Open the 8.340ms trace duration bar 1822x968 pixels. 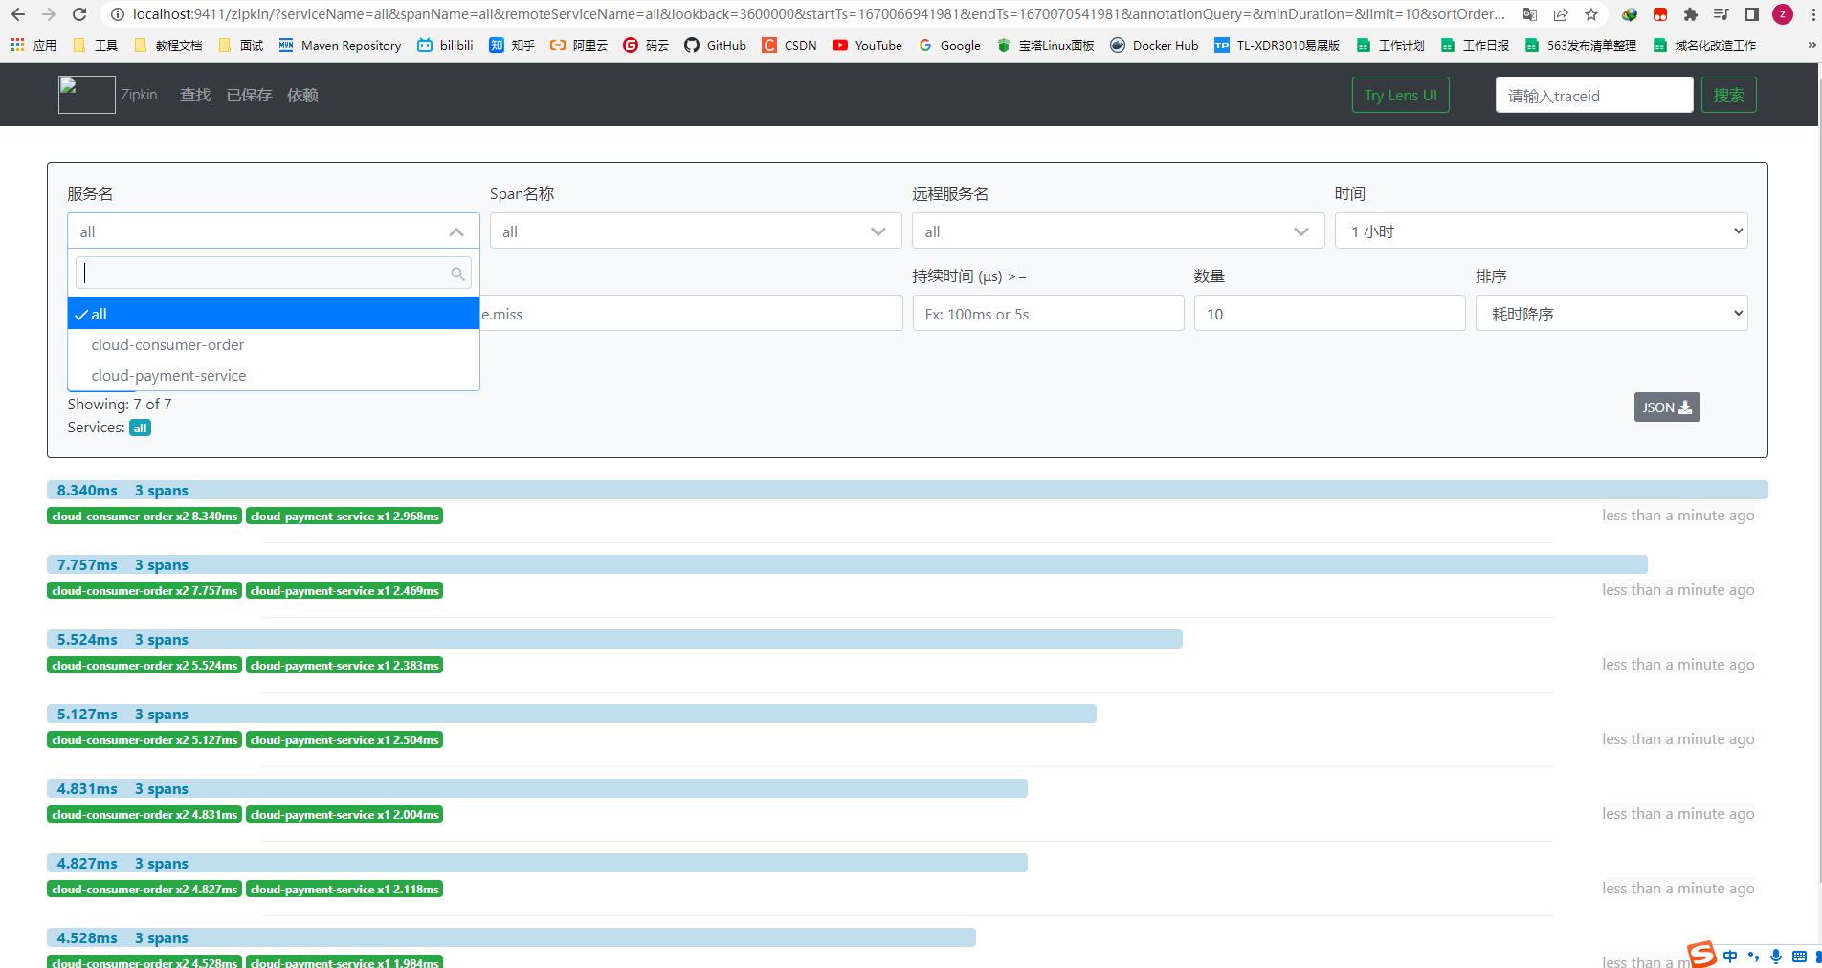tap(907, 490)
